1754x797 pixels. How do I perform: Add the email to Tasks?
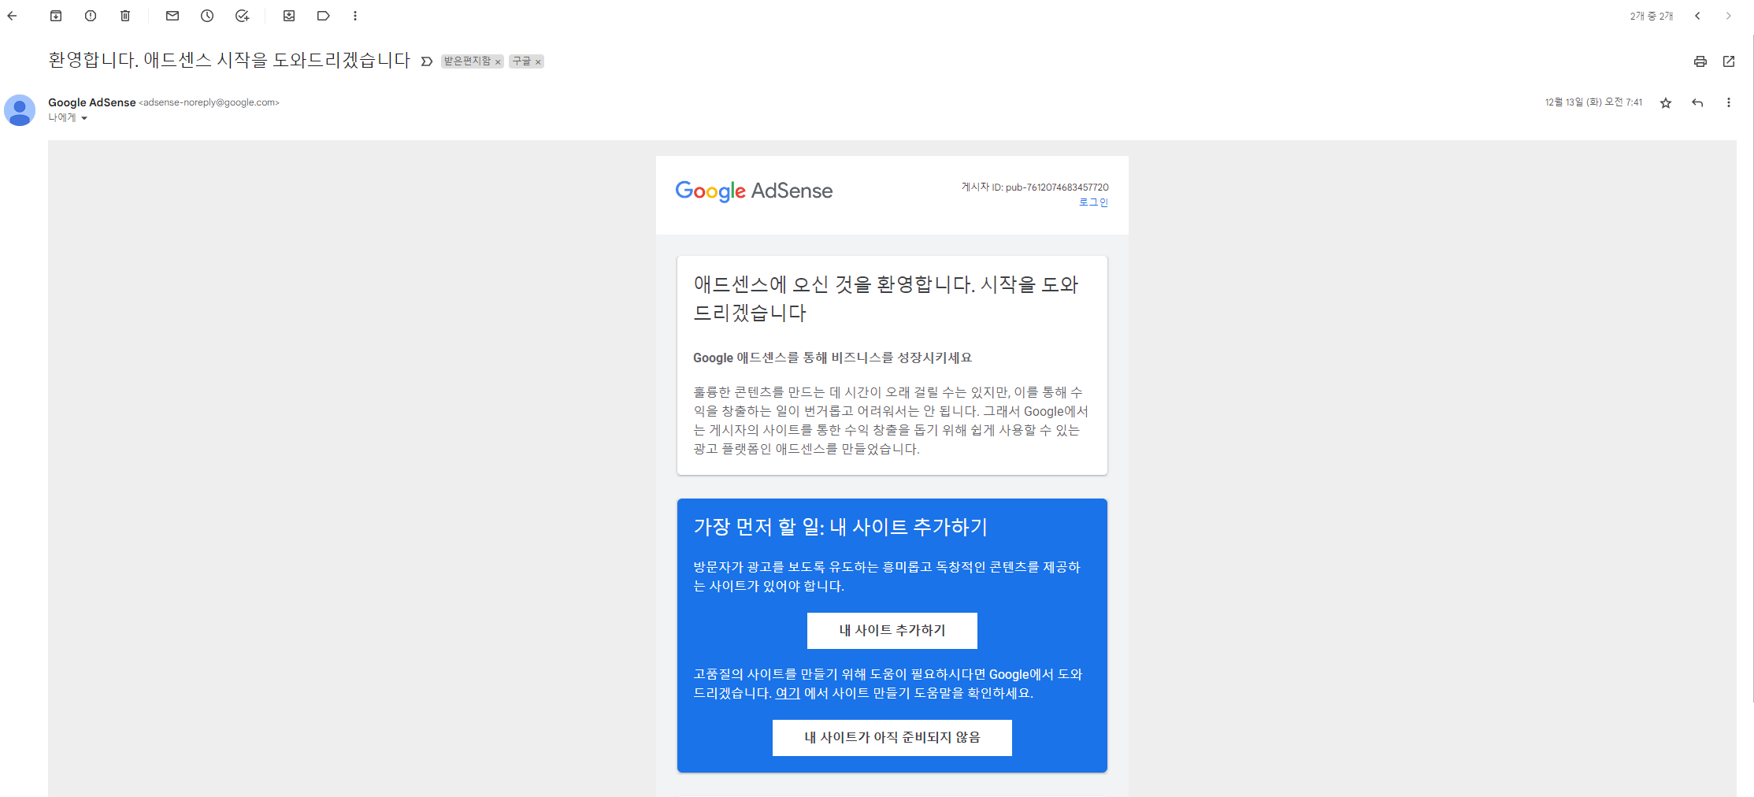[x=242, y=16]
